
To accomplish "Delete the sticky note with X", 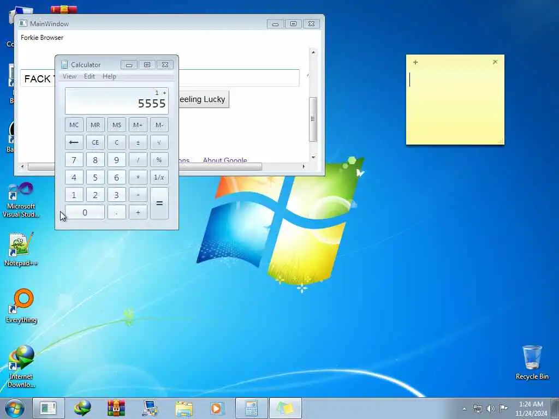I will tap(495, 62).
